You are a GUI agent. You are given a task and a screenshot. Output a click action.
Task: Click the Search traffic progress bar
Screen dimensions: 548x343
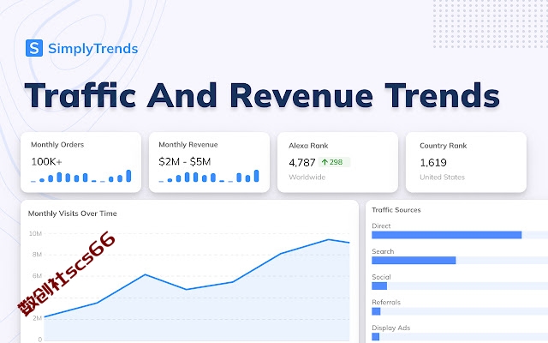460,261
